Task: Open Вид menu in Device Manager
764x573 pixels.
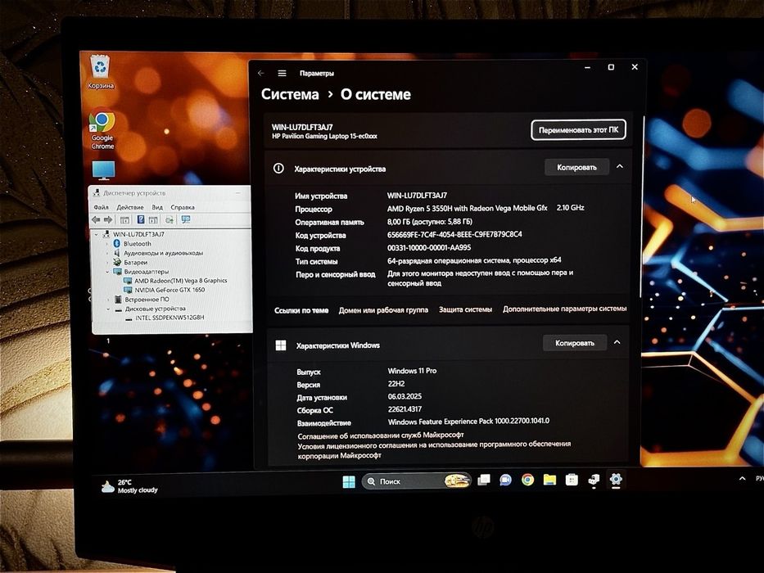Action: [157, 207]
